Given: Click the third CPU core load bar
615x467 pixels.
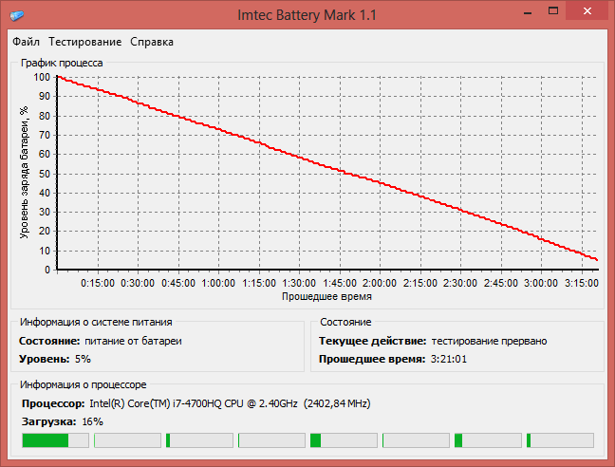Looking at the screenshot, I should 199,440.
